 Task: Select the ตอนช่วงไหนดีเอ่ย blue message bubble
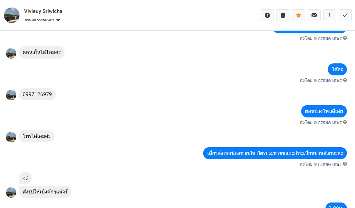tap(324, 111)
